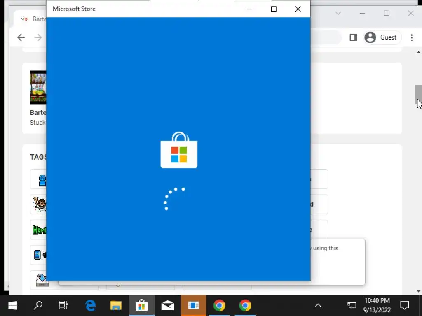Click the scrollbar up arrow in Chrome
This screenshot has height=316, width=422.
pyautogui.click(x=418, y=52)
